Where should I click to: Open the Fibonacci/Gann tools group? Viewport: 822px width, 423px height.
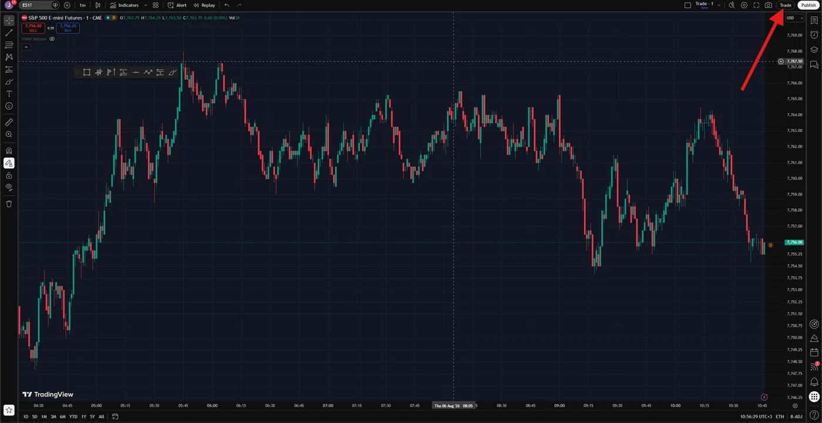tap(9, 45)
